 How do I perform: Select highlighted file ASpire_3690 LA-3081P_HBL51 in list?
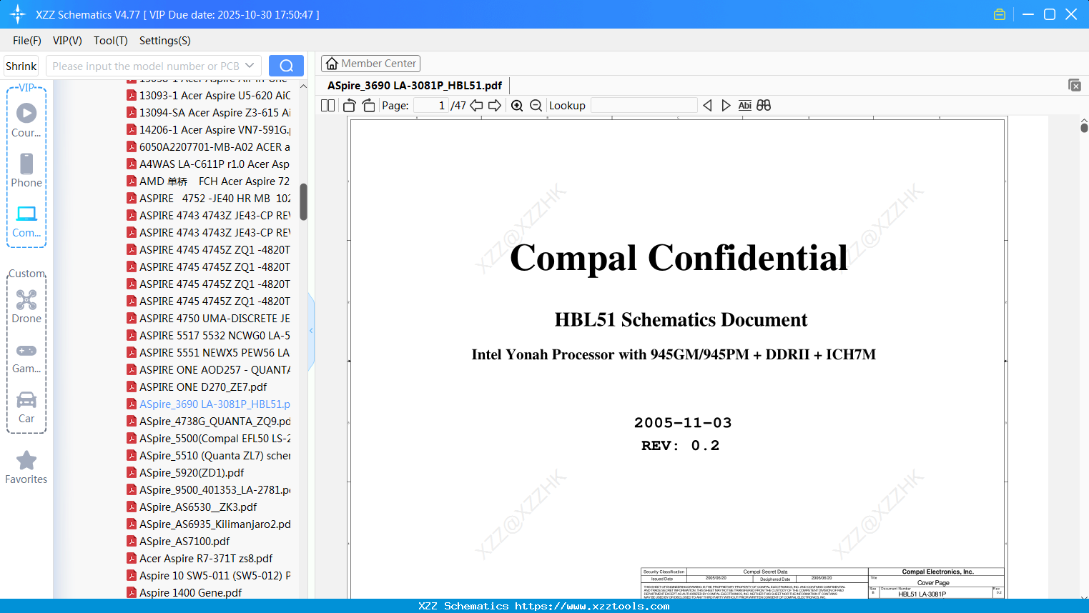[209, 404]
